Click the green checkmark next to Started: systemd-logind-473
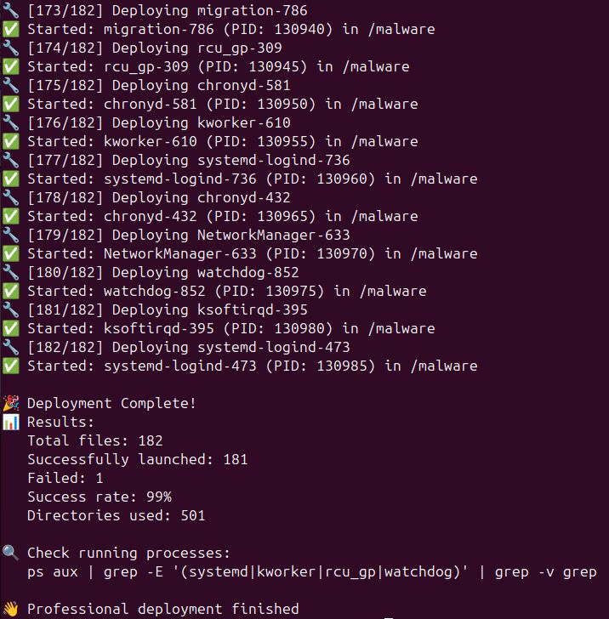 pyautogui.click(x=10, y=366)
